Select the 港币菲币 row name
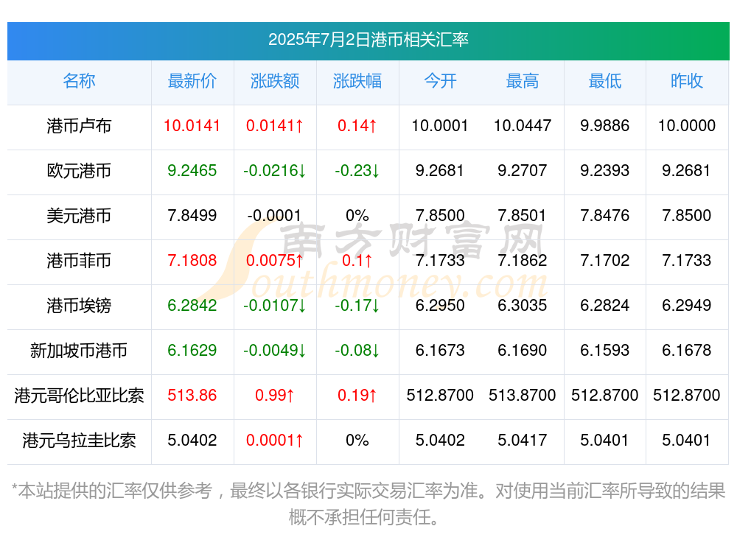Screen dimensions: 737x540 pyautogui.click(x=79, y=260)
